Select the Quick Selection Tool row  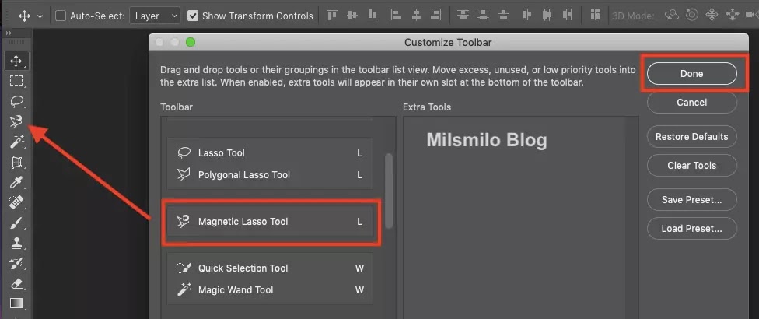pos(270,268)
